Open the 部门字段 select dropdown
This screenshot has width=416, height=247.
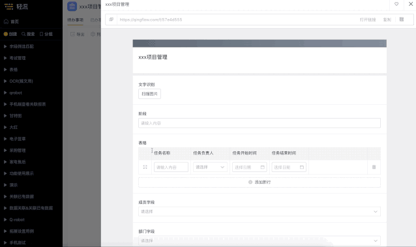point(260,240)
